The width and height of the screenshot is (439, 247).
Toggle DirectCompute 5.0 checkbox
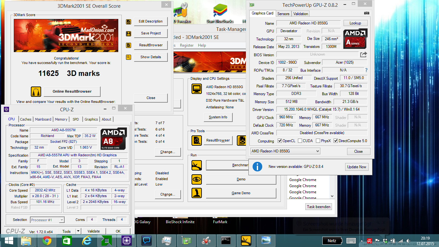tap(336, 141)
